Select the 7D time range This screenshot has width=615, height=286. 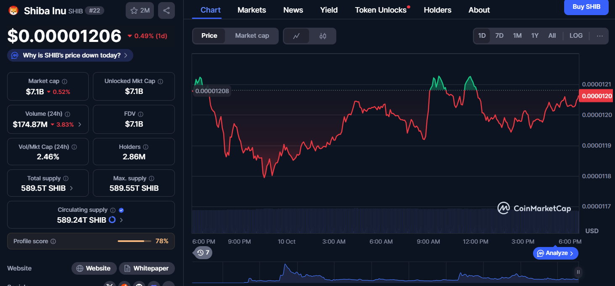click(499, 36)
